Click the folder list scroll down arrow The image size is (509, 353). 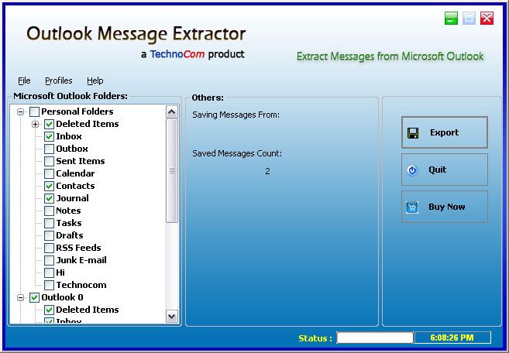[172, 316]
